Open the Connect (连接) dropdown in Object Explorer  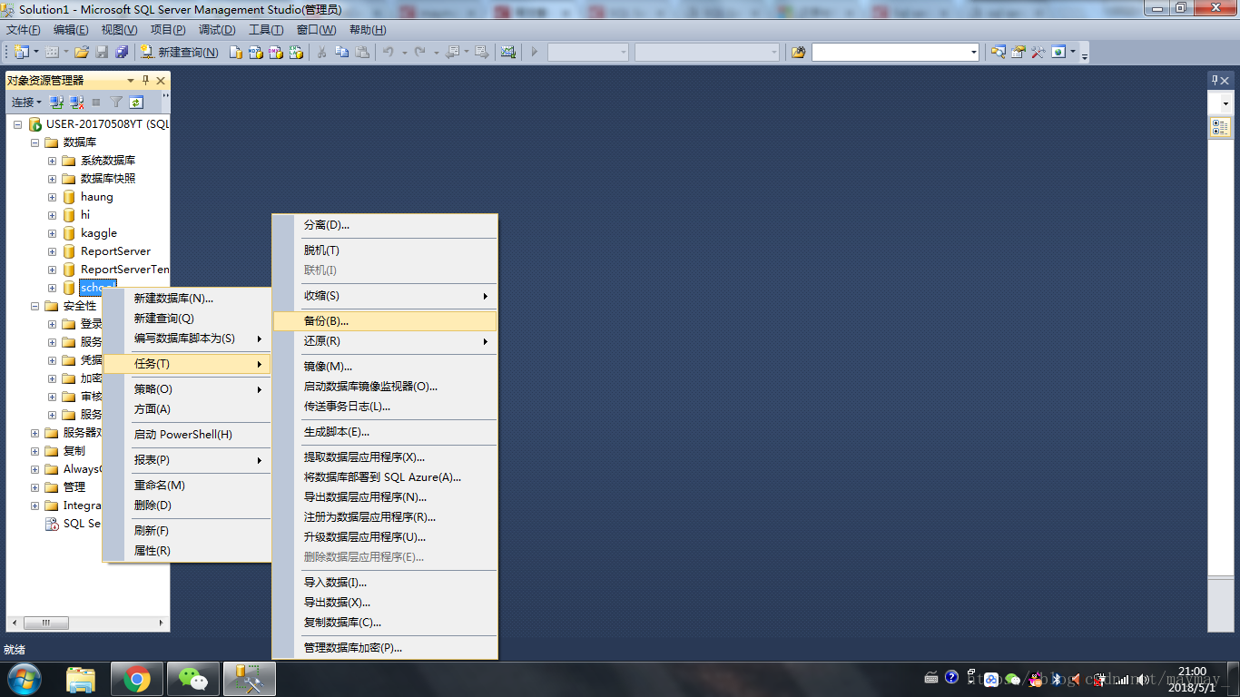click(x=26, y=103)
